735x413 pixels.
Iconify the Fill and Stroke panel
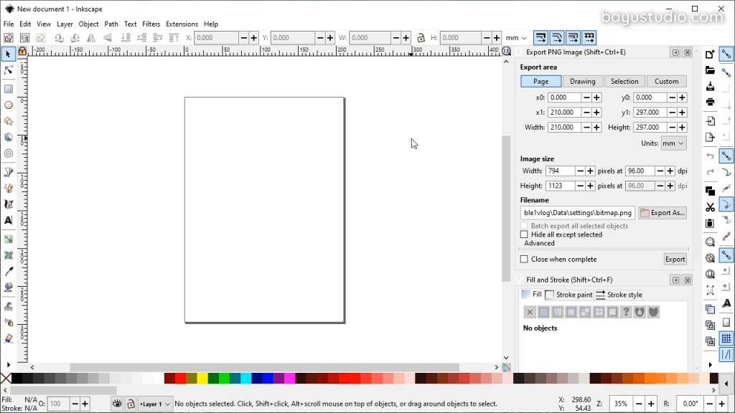point(675,280)
